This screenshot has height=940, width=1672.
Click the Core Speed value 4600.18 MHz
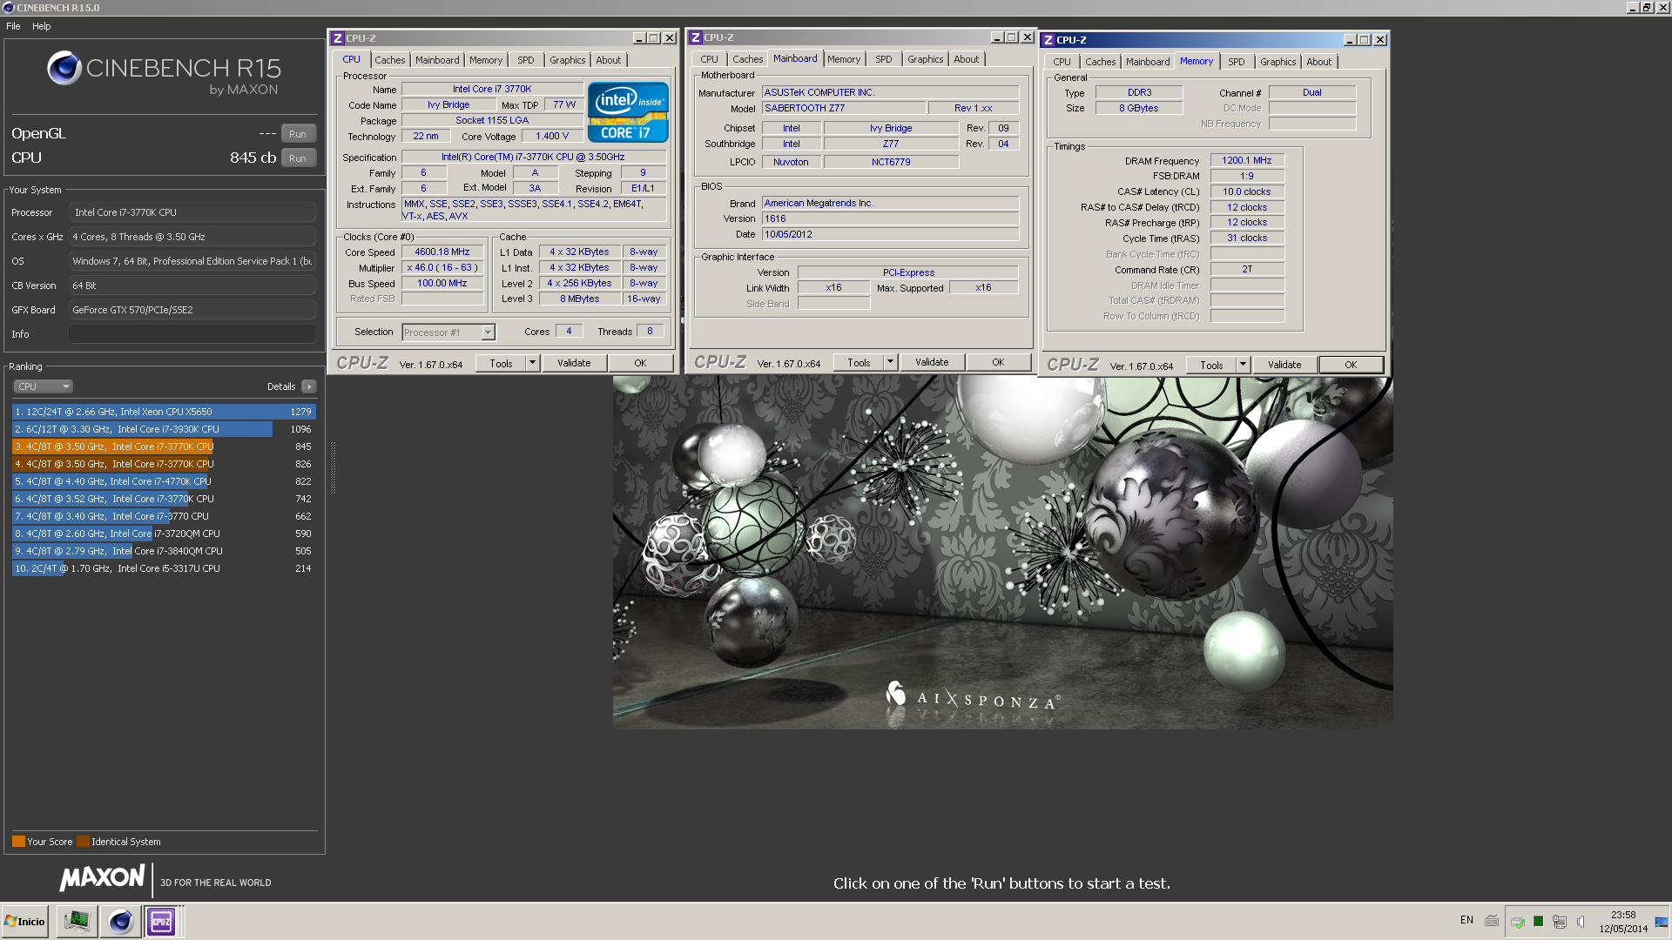[x=442, y=252]
